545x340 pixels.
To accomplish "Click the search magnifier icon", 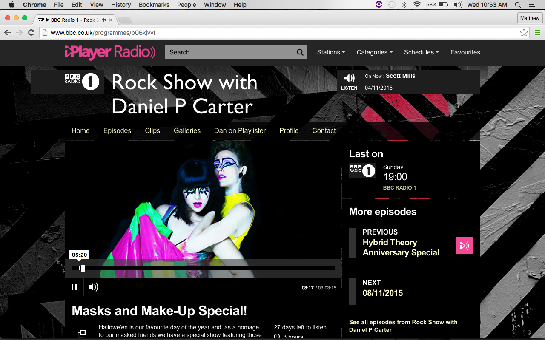I will point(300,52).
